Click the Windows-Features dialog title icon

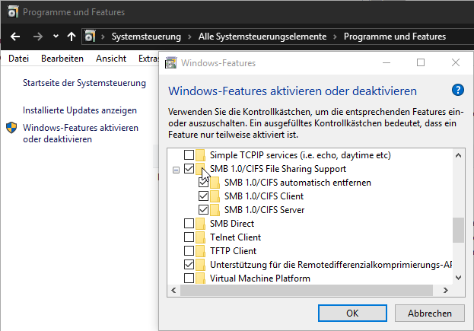click(170, 63)
